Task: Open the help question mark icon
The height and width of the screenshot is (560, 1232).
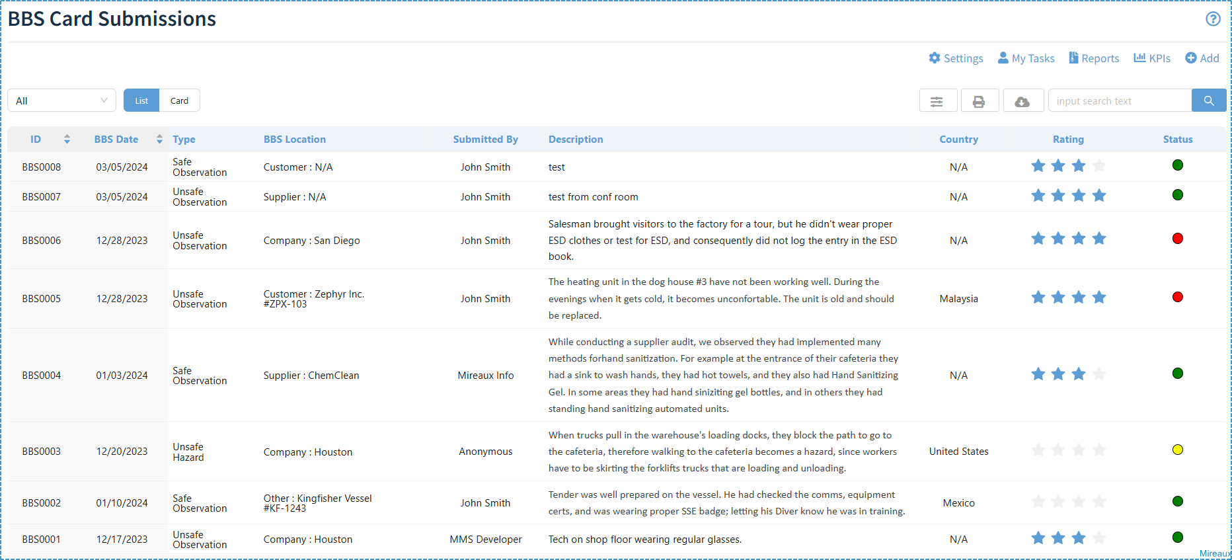Action: point(1213,19)
